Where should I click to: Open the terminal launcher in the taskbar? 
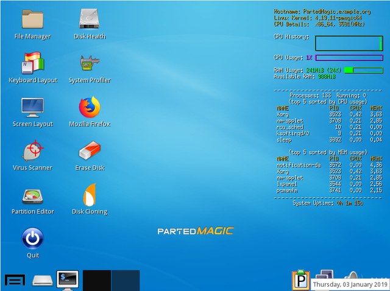click(x=67, y=280)
